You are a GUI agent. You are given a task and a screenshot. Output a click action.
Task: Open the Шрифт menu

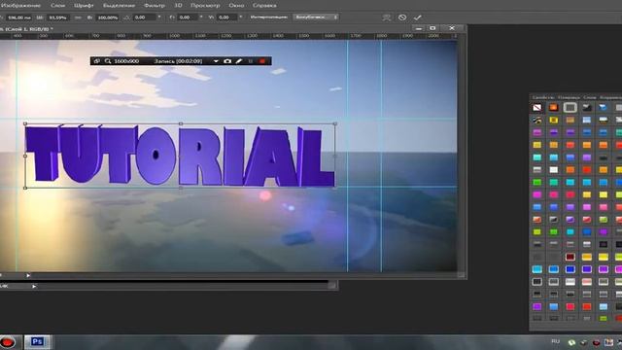[x=84, y=6]
